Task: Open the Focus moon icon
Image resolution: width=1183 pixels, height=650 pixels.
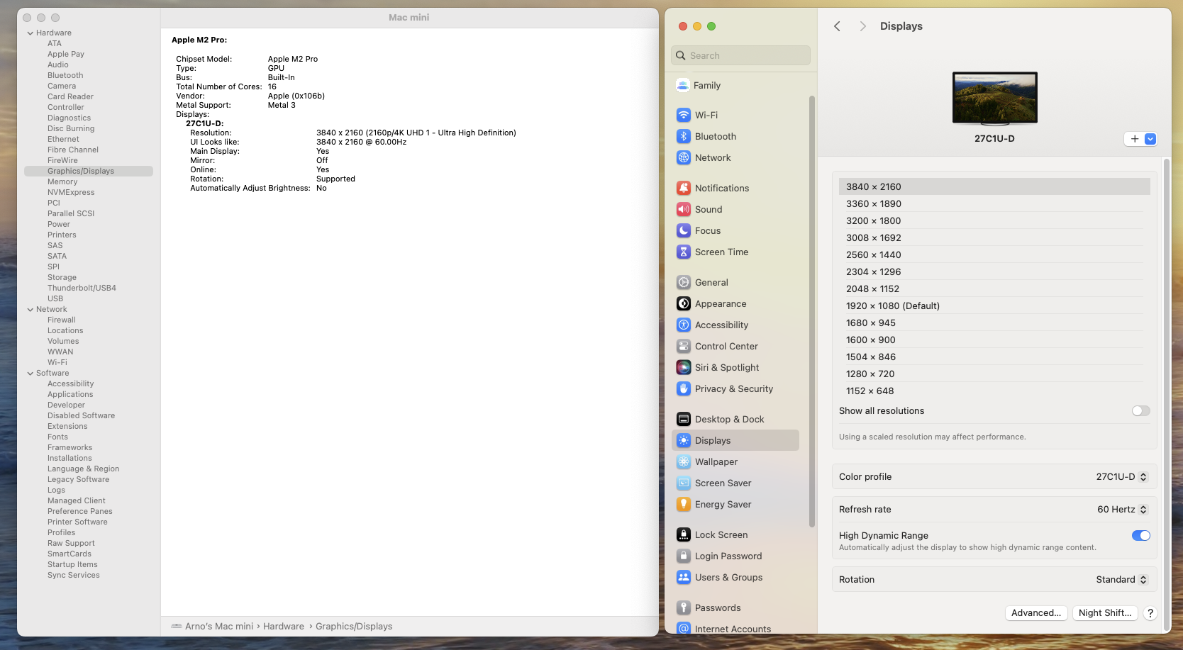Action: point(684,230)
